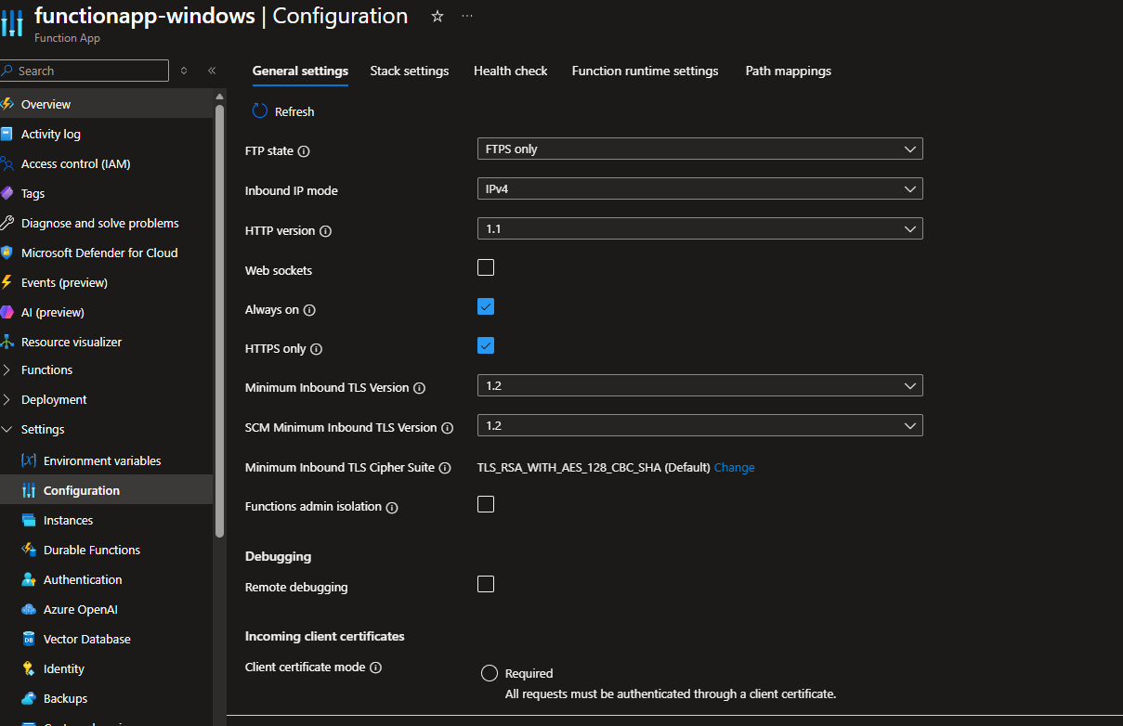Image resolution: width=1123 pixels, height=726 pixels.
Task: Uncheck the HTTPS only checkbox
Action: point(486,346)
